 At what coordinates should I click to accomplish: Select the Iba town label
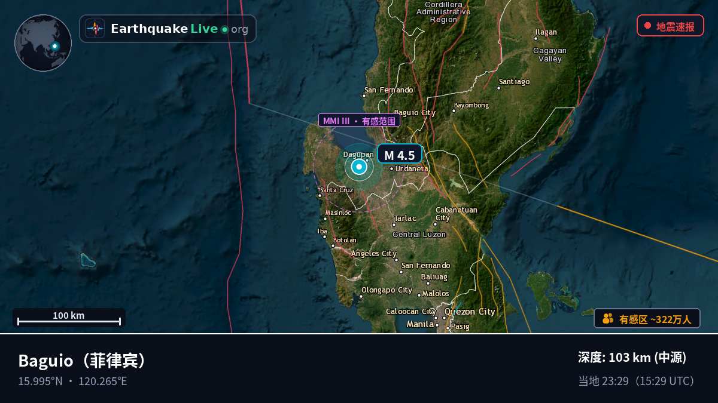pyautogui.click(x=323, y=231)
